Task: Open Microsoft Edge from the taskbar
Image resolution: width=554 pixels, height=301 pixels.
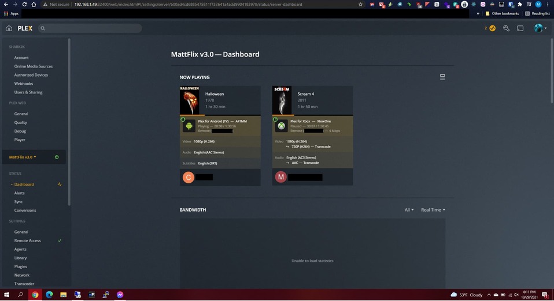Action: point(49,295)
